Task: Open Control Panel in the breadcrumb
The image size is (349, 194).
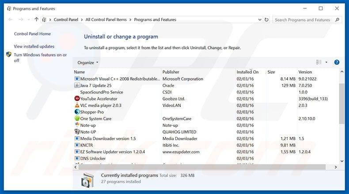Action: pyautogui.click(x=66, y=19)
